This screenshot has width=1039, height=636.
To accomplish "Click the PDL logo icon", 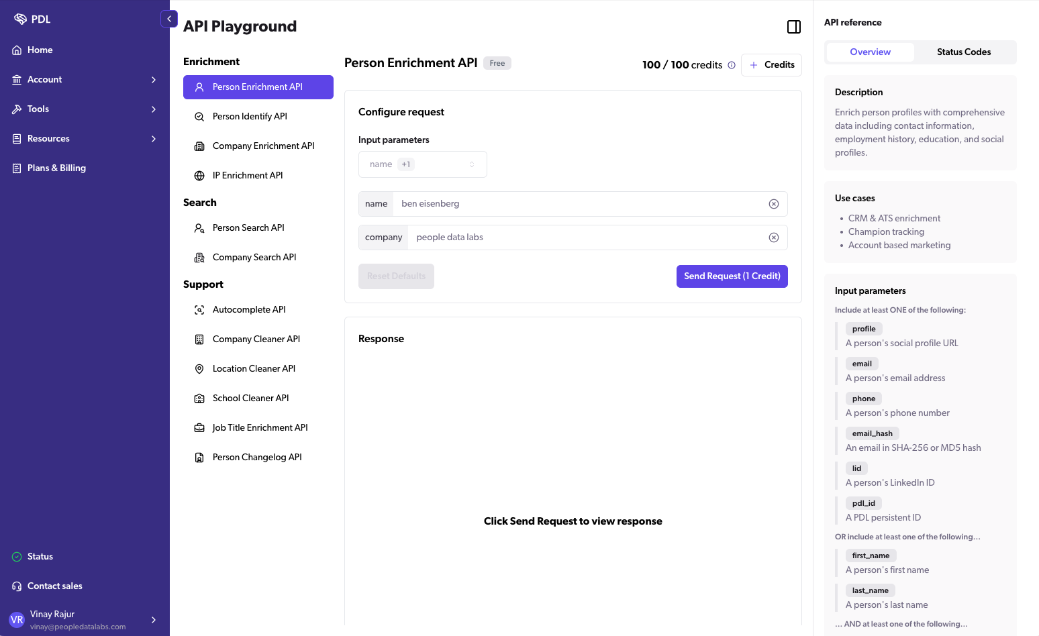I will point(20,19).
